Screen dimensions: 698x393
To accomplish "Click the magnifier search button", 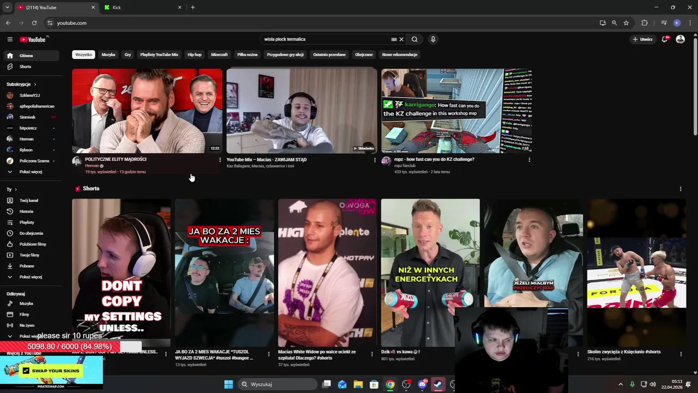I will point(414,39).
